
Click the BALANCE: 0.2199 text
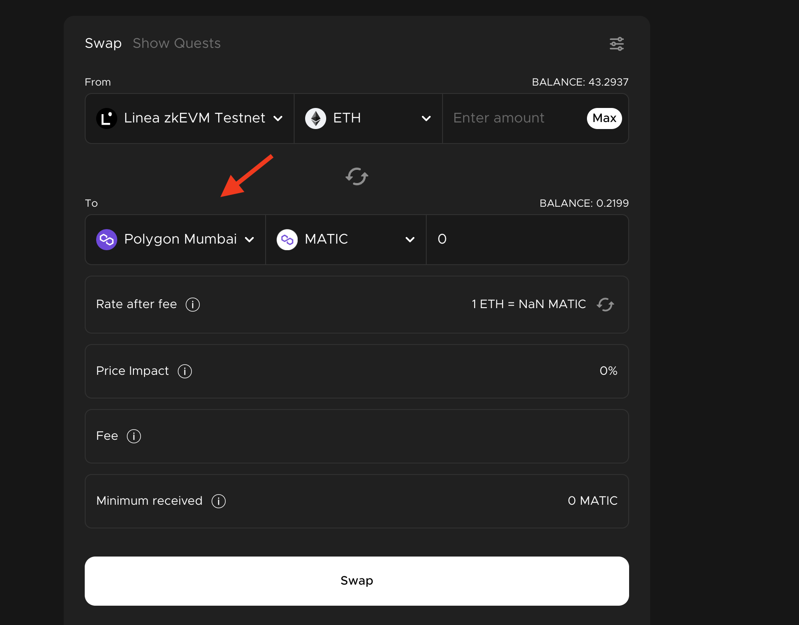(x=584, y=203)
